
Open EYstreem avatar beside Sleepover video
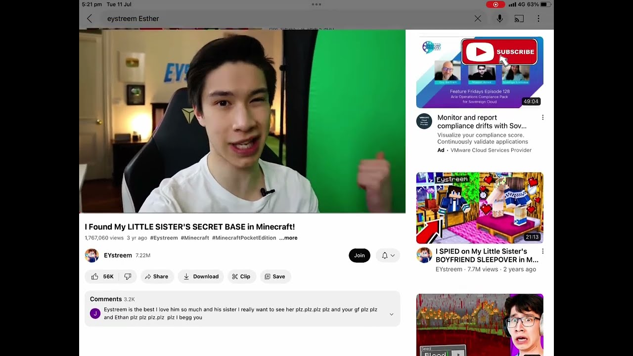(424, 255)
